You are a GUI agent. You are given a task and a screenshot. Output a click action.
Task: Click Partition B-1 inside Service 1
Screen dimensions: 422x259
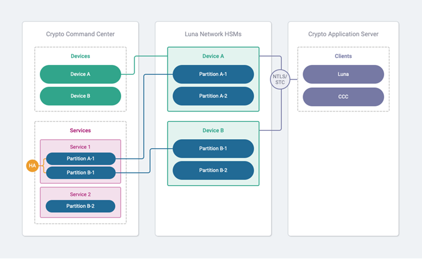tap(80, 173)
